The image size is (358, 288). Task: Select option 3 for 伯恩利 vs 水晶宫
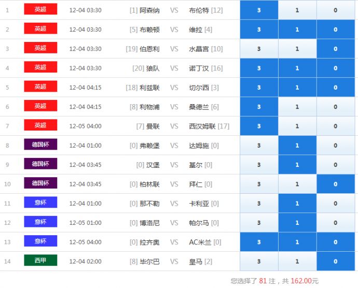(259, 49)
